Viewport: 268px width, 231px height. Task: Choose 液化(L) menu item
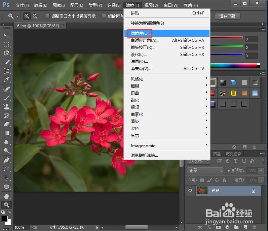[x=167, y=55]
